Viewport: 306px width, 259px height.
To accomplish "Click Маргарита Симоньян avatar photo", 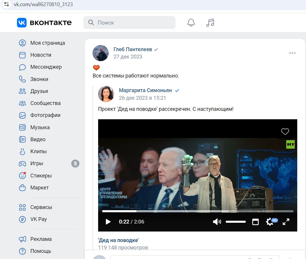I will pyautogui.click(x=106, y=94).
